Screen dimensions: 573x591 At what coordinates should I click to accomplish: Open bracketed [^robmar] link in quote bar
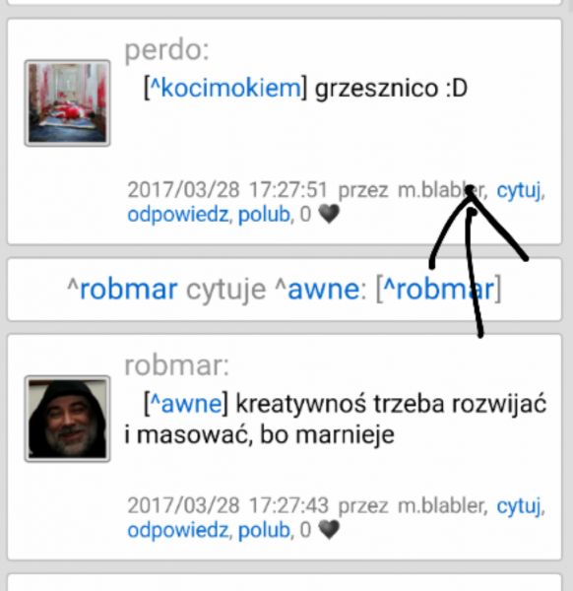click(x=439, y=290)
